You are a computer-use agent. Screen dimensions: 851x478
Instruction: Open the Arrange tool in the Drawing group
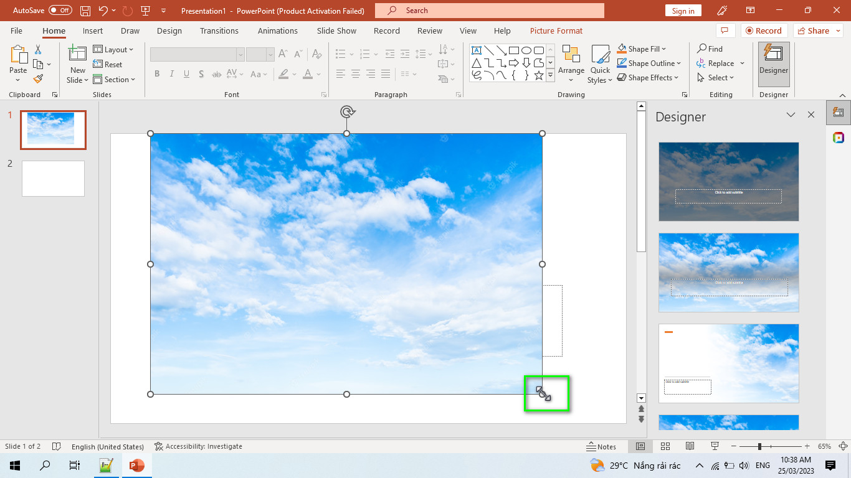[571, 63]
